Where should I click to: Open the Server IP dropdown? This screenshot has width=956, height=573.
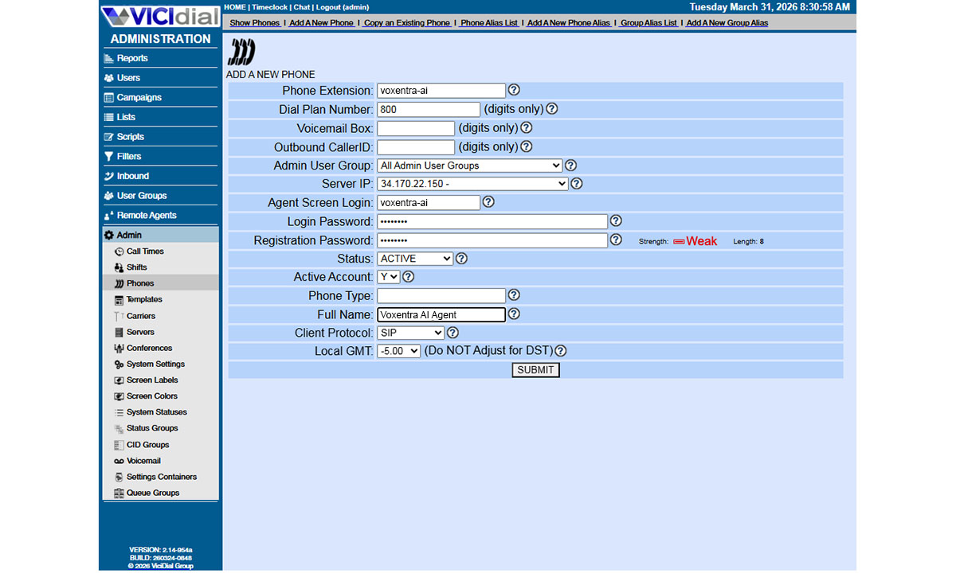click(472, 184)
